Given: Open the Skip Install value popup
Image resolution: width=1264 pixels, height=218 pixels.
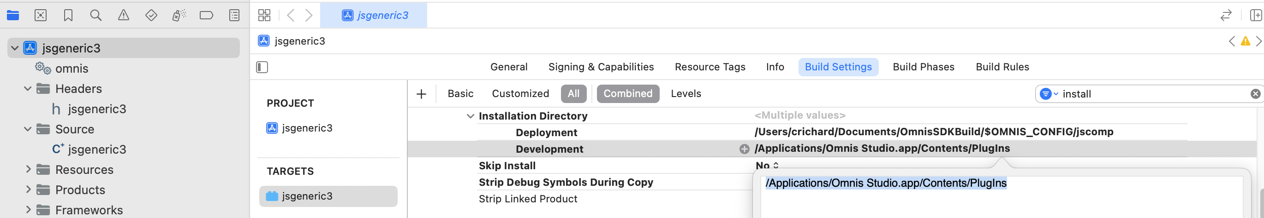Looking at the screenshot, I should tap(767, 166).
